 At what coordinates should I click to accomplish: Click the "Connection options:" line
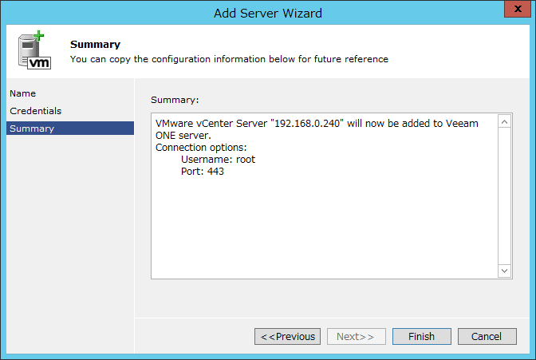click(x=201, y=148)
